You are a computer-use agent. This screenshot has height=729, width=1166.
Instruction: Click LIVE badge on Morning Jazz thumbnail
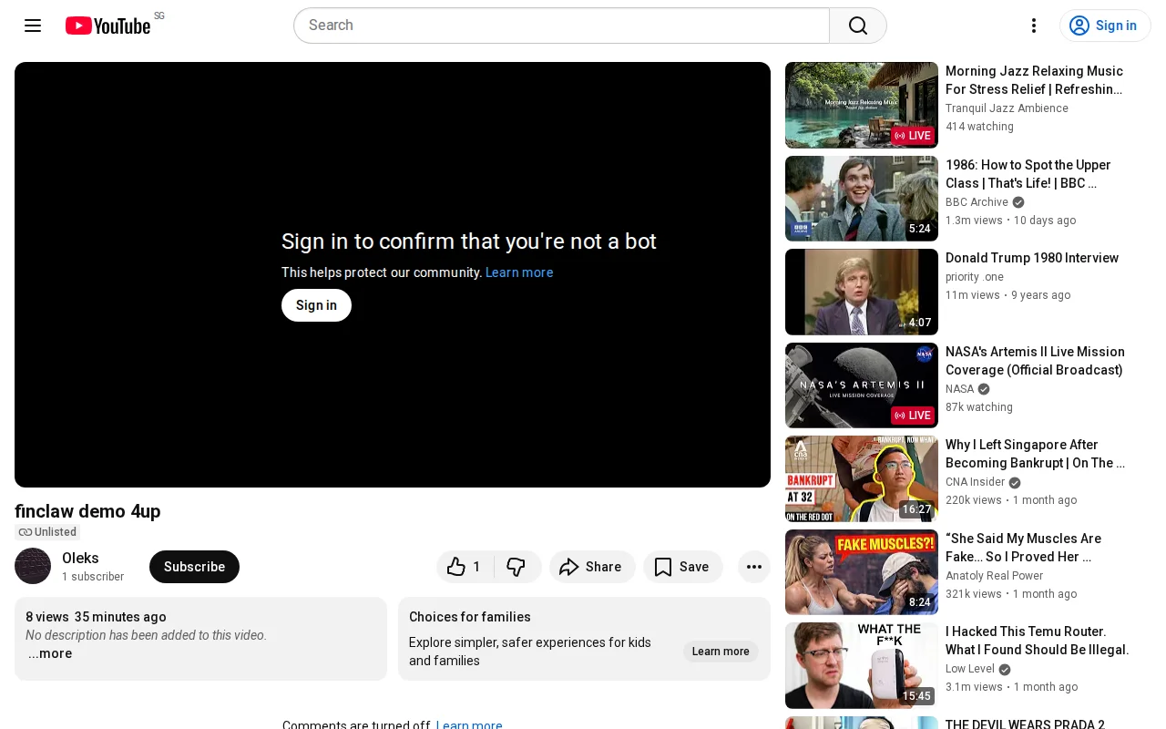click(x=913, y=136)
